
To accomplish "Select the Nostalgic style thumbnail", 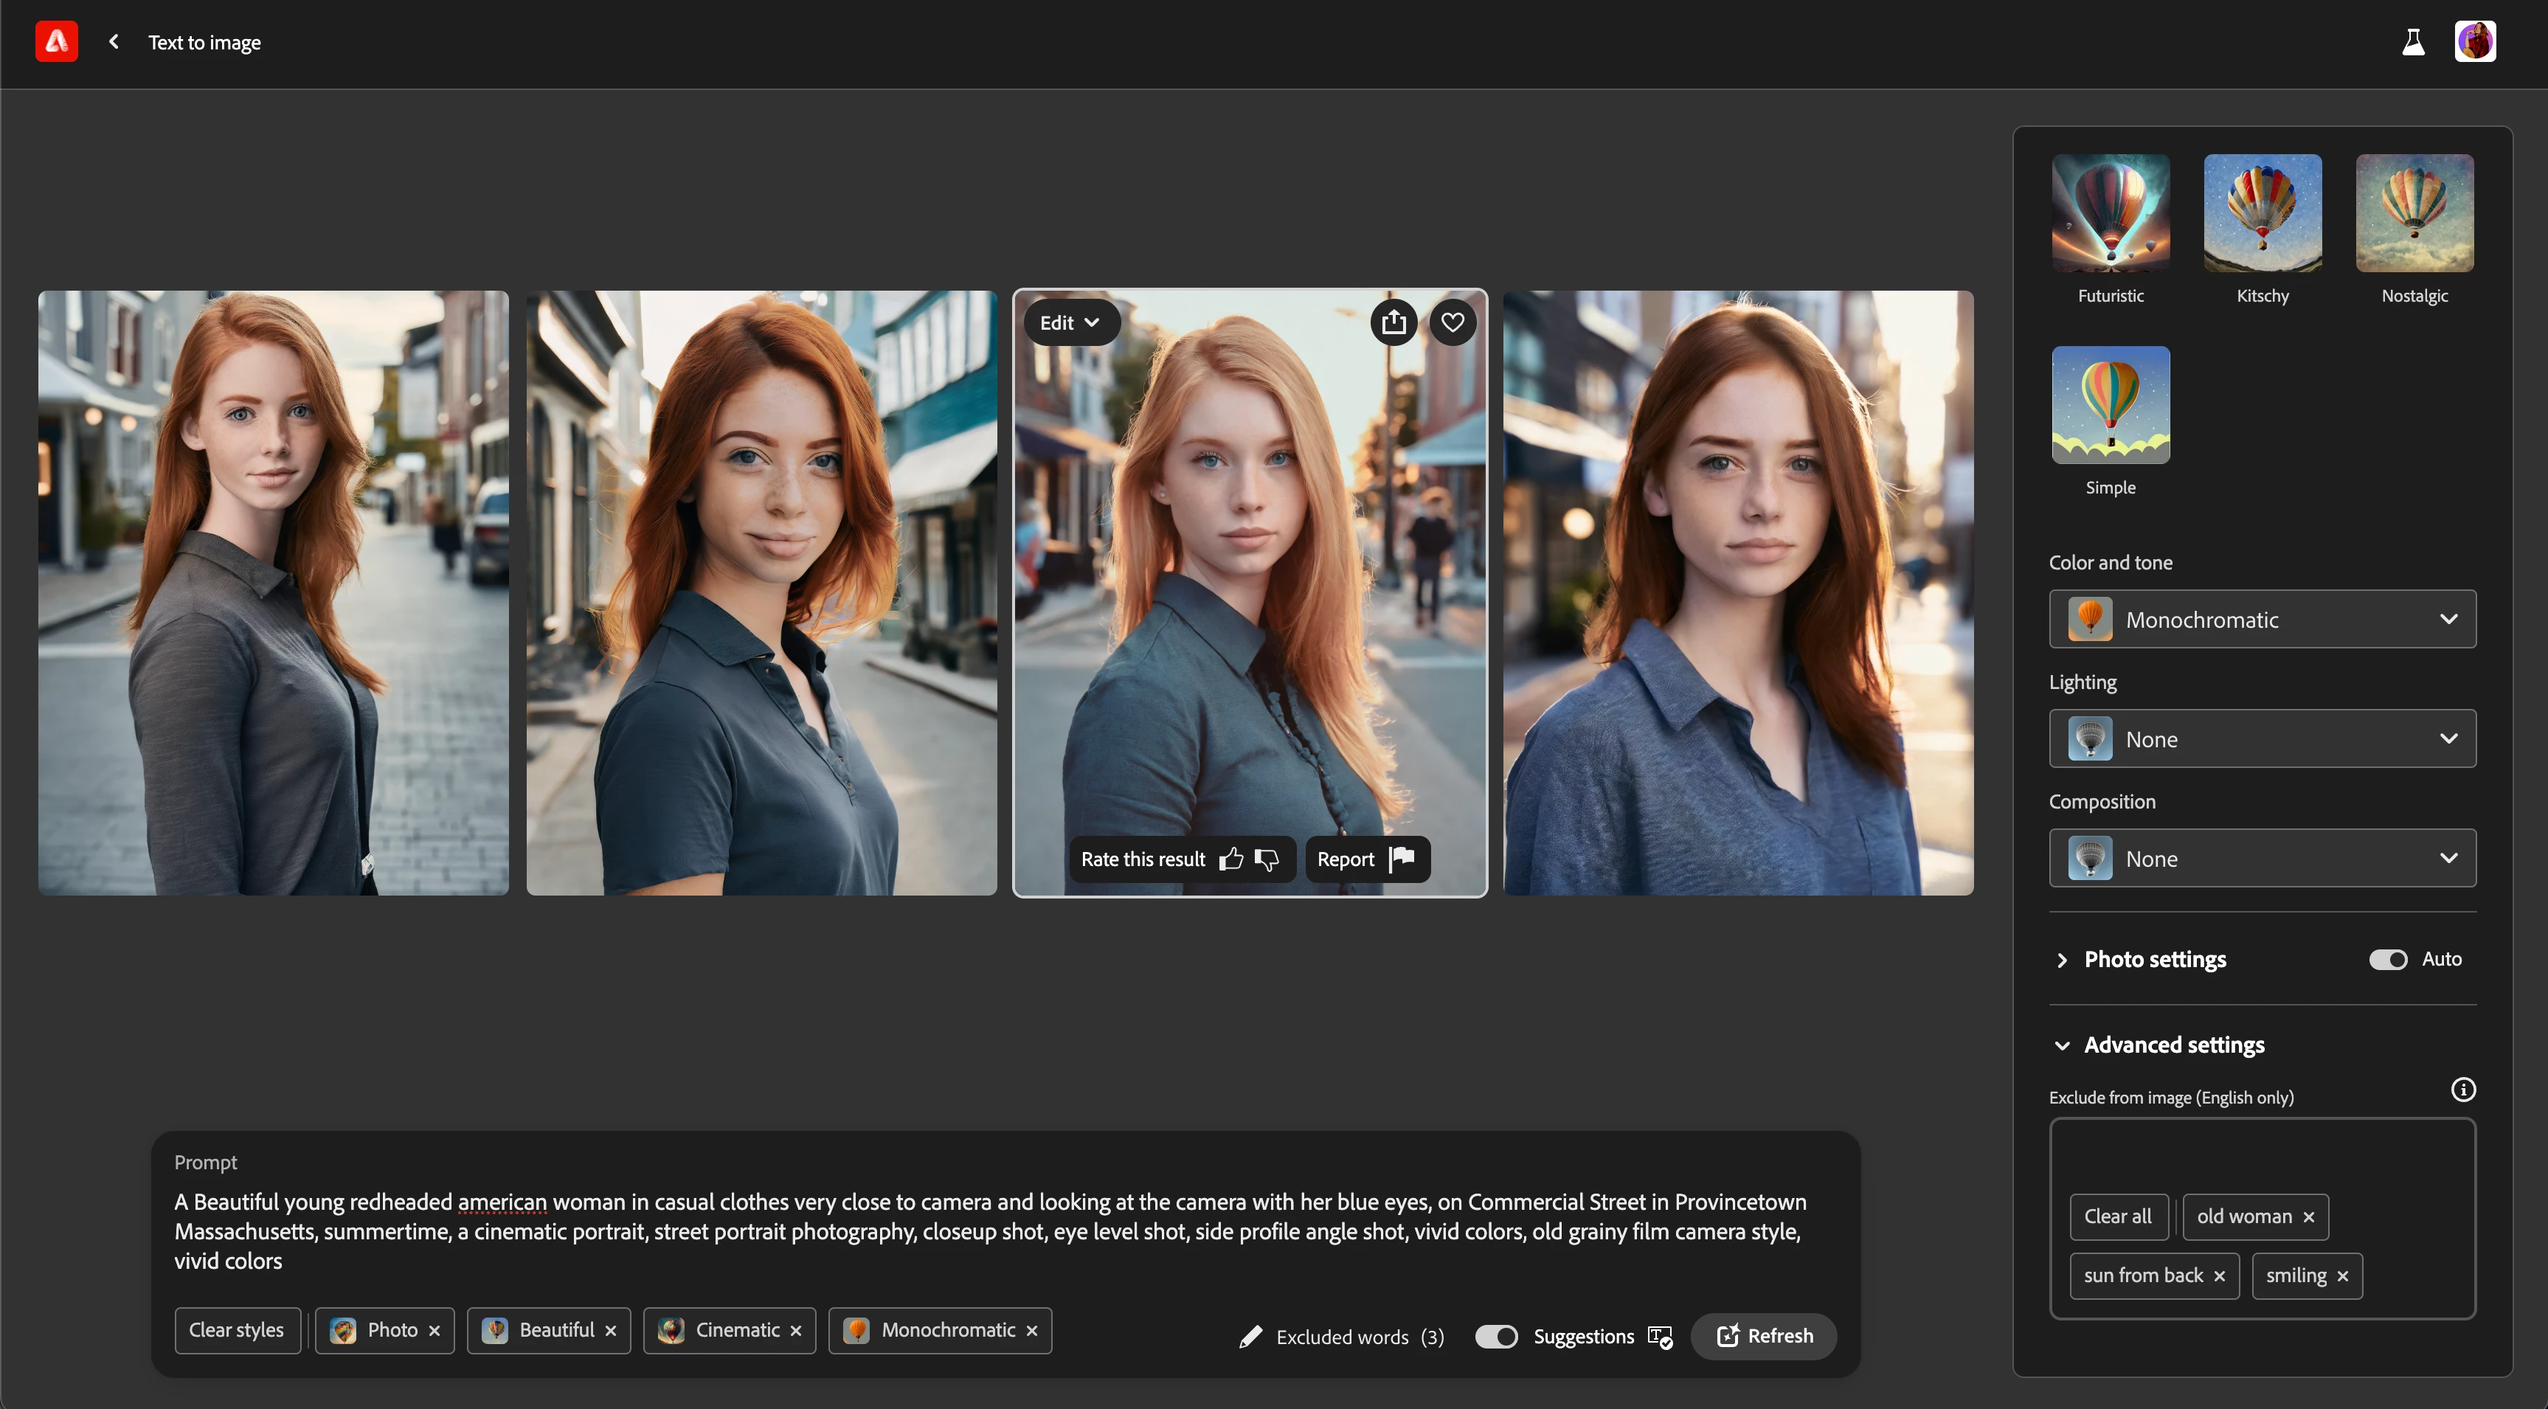I will 2414,212.
